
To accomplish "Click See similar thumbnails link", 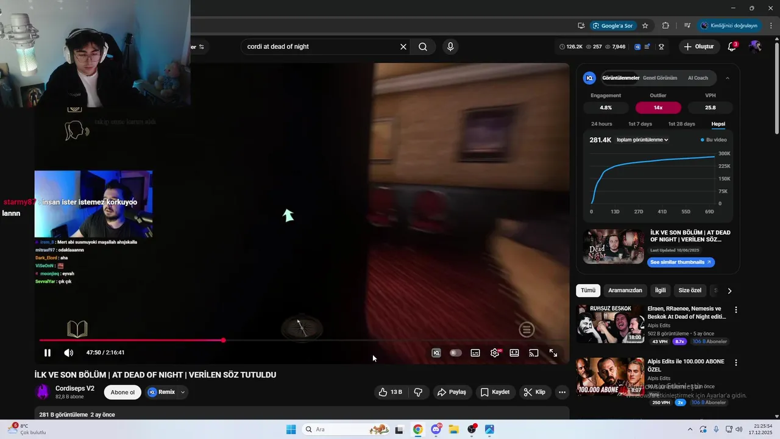I will point(681,262).
